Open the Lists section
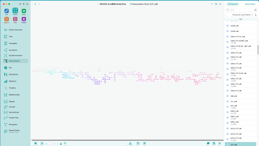Screen dimensions: 259x146 15,20
